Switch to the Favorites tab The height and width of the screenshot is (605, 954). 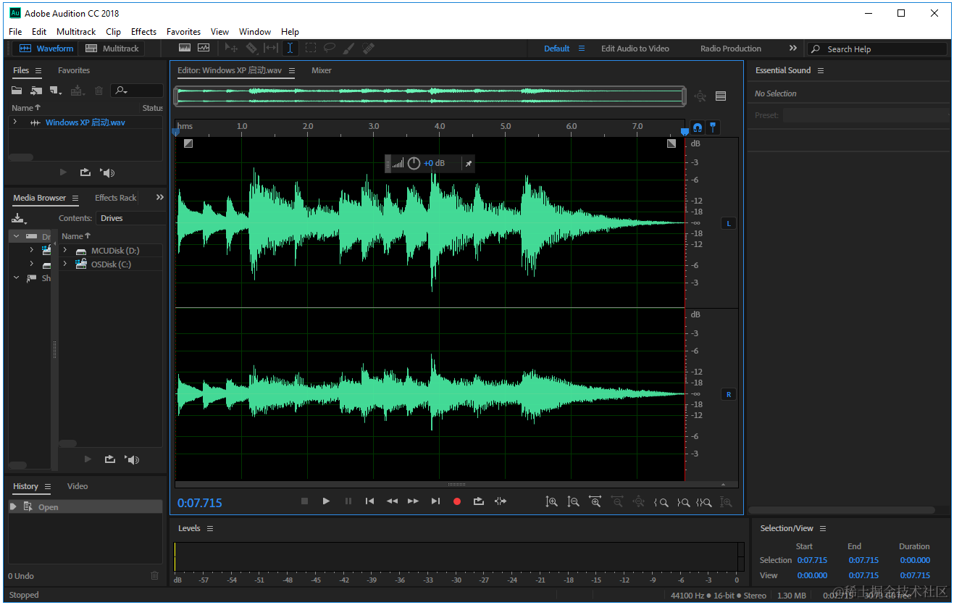[x=74, y=70]
